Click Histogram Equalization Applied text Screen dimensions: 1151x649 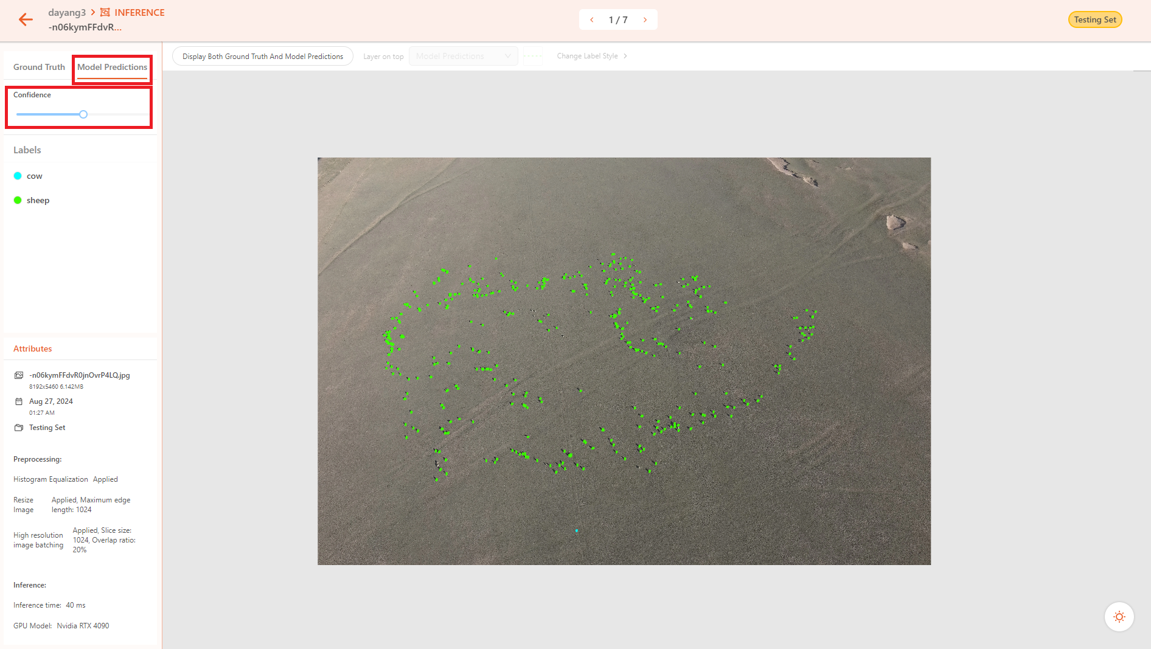(66, 479)
